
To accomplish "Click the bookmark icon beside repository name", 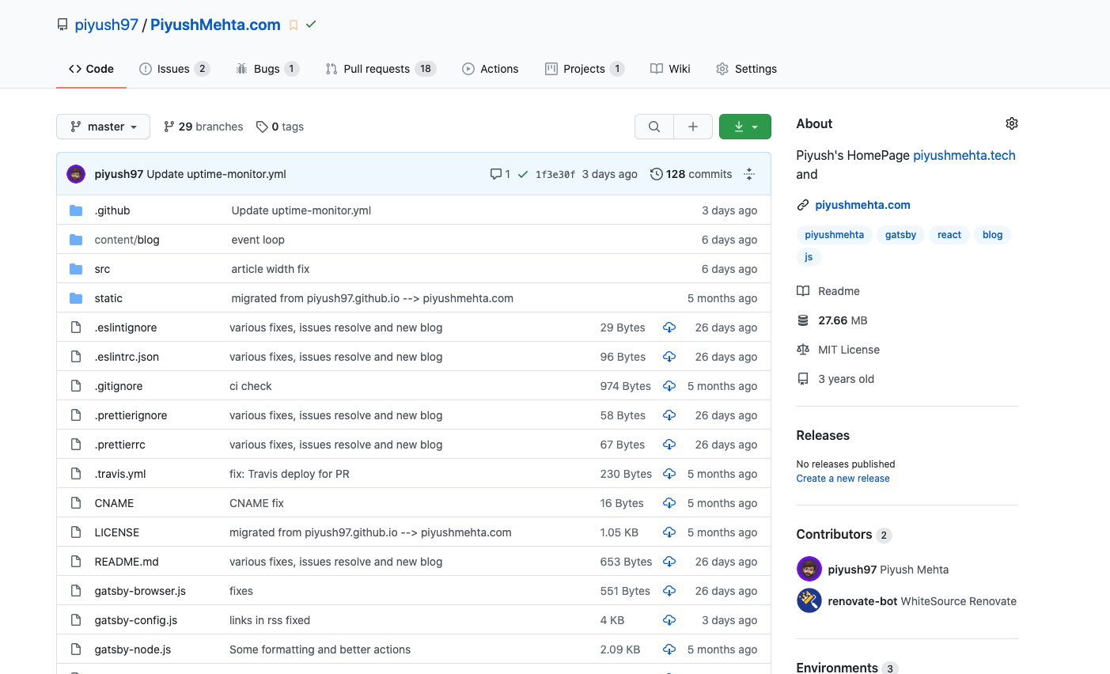I will pyautogui.click(x=294, y=25).
